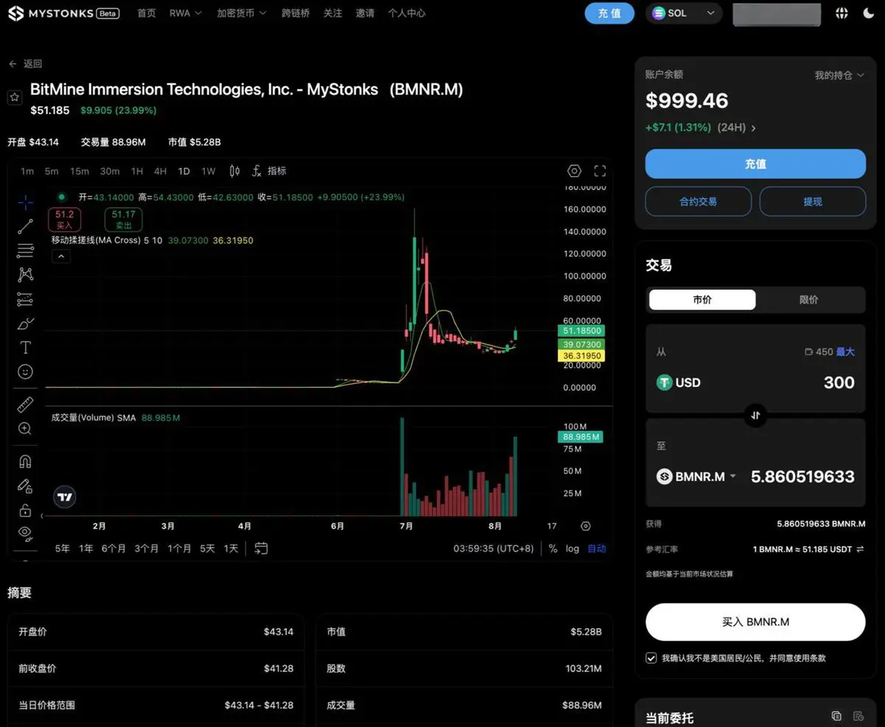The image size is (885, 727).
Task: Toggle dark mode moon icon
Action: tap(868, 13)
